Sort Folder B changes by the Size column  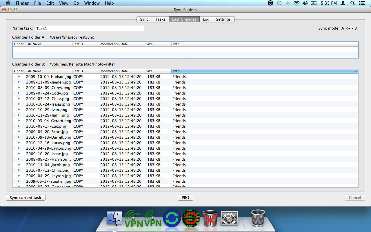(149, 71)
